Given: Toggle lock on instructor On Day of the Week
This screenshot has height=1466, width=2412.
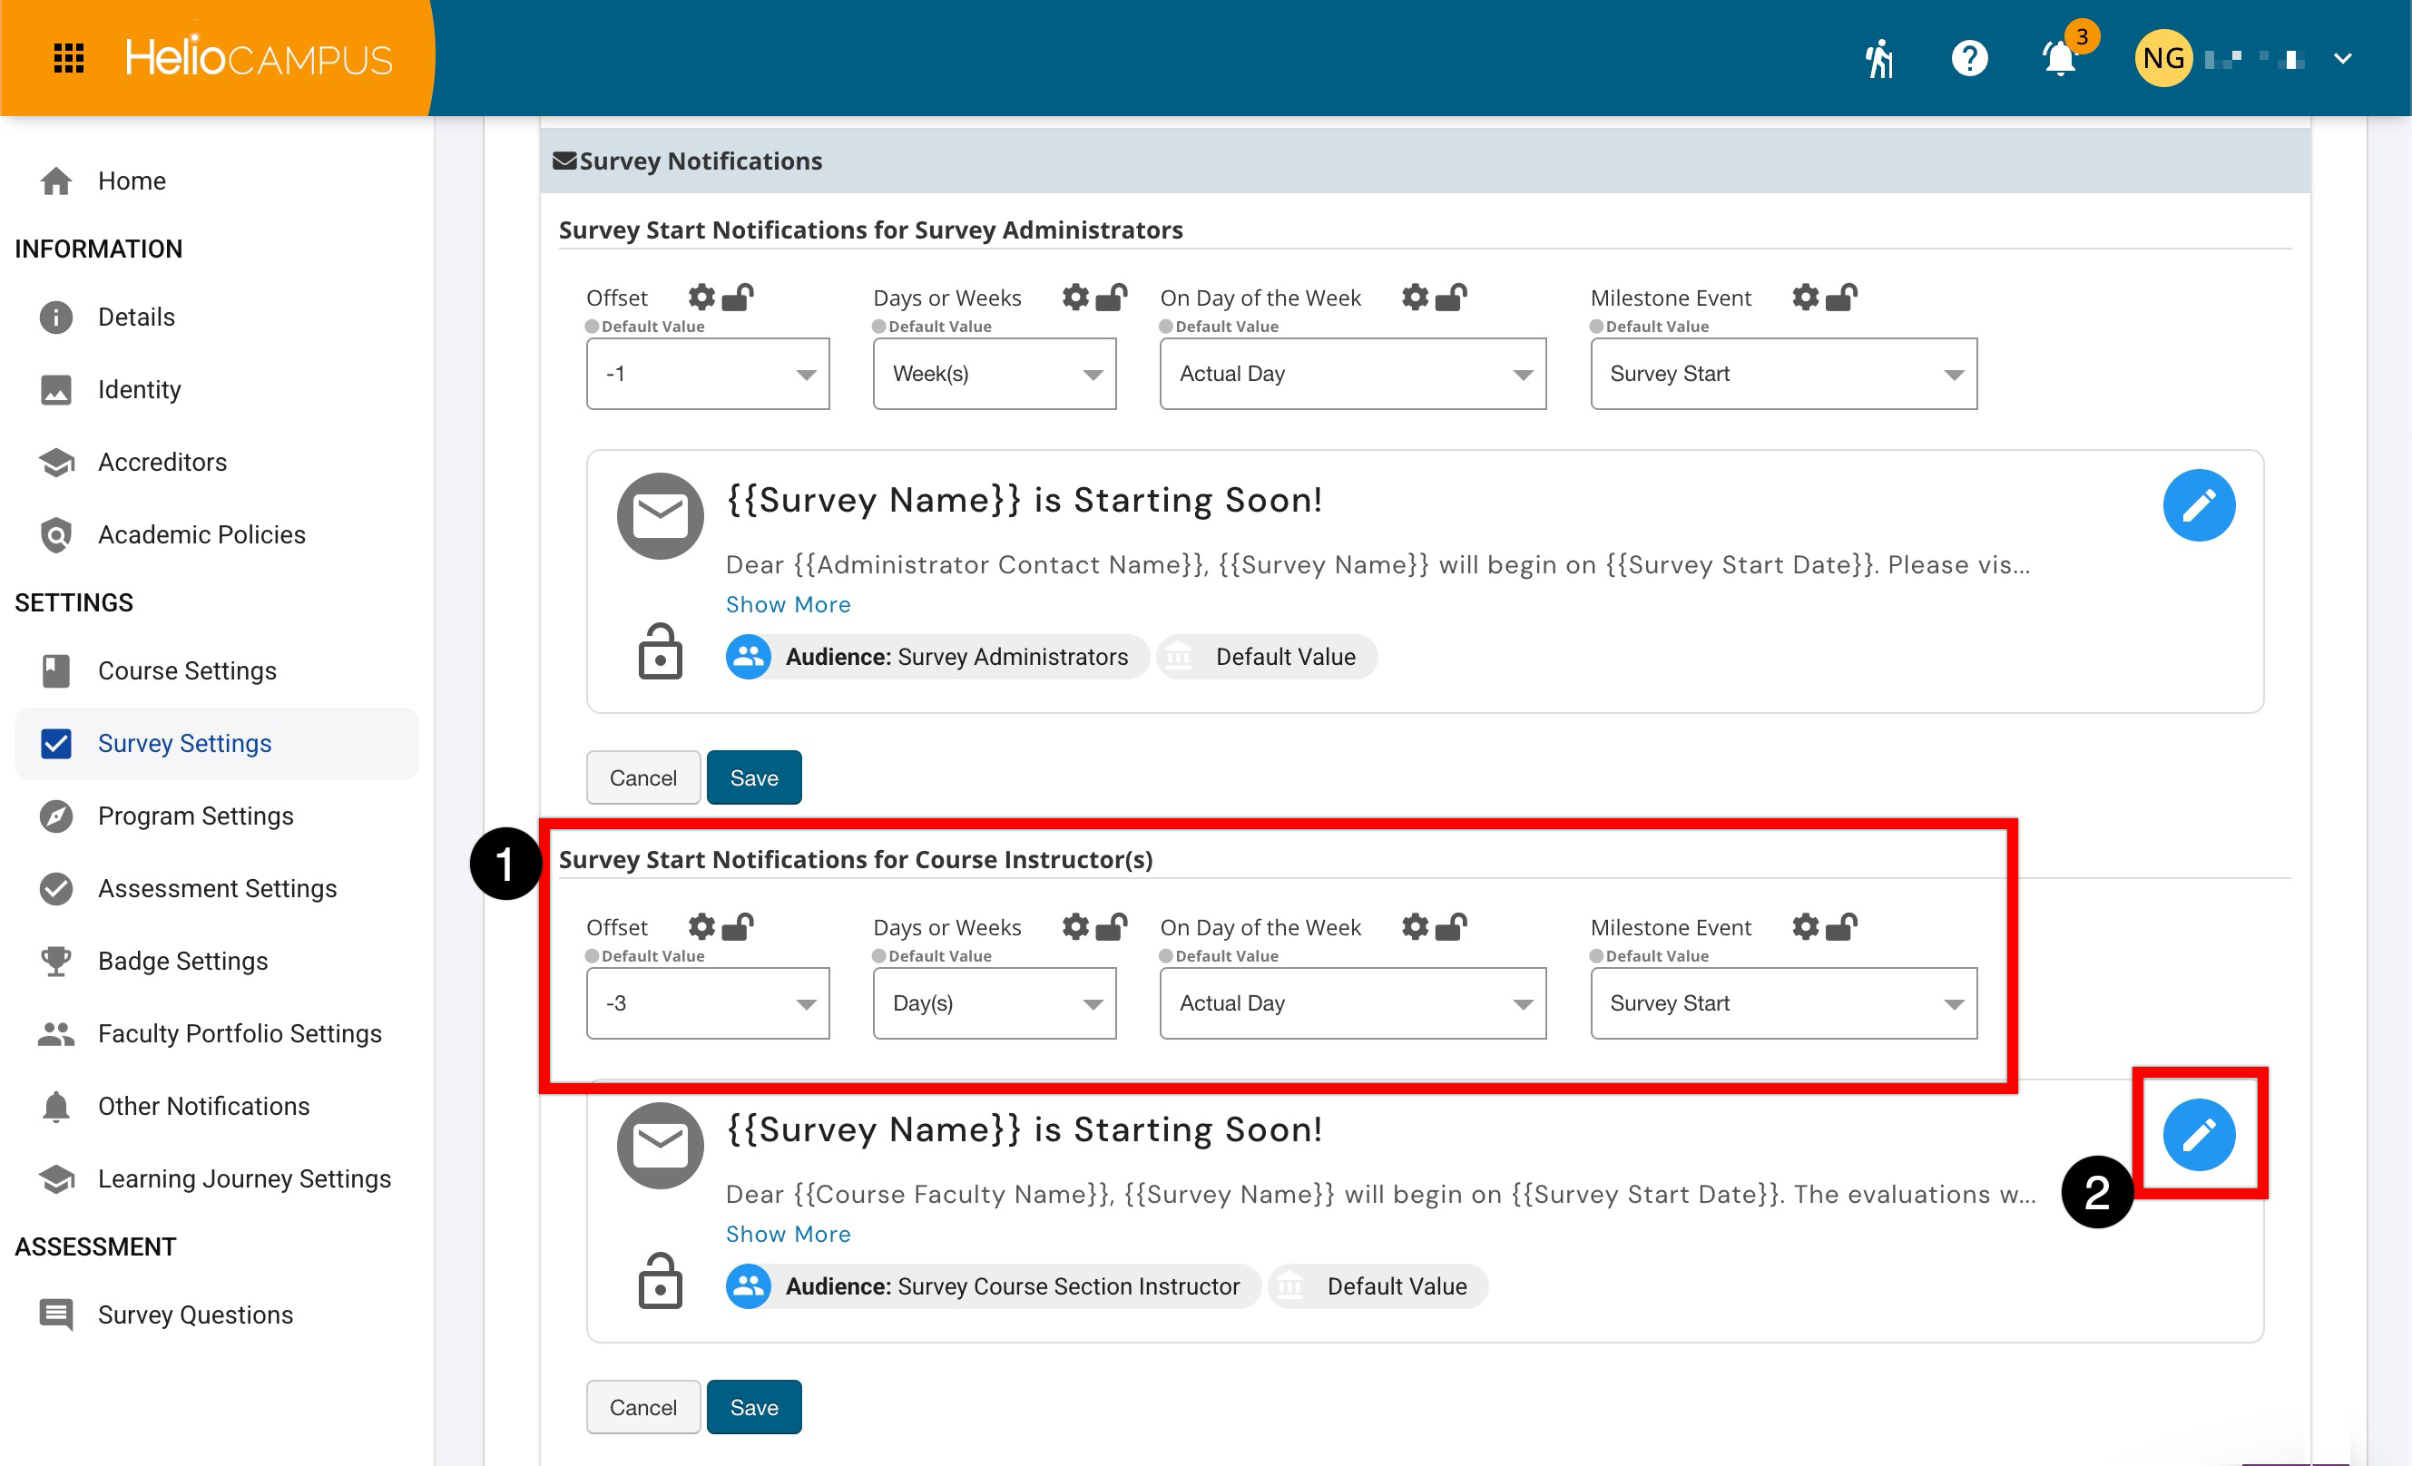Looking at the screenshot, I should click(x=1451, y=926).
